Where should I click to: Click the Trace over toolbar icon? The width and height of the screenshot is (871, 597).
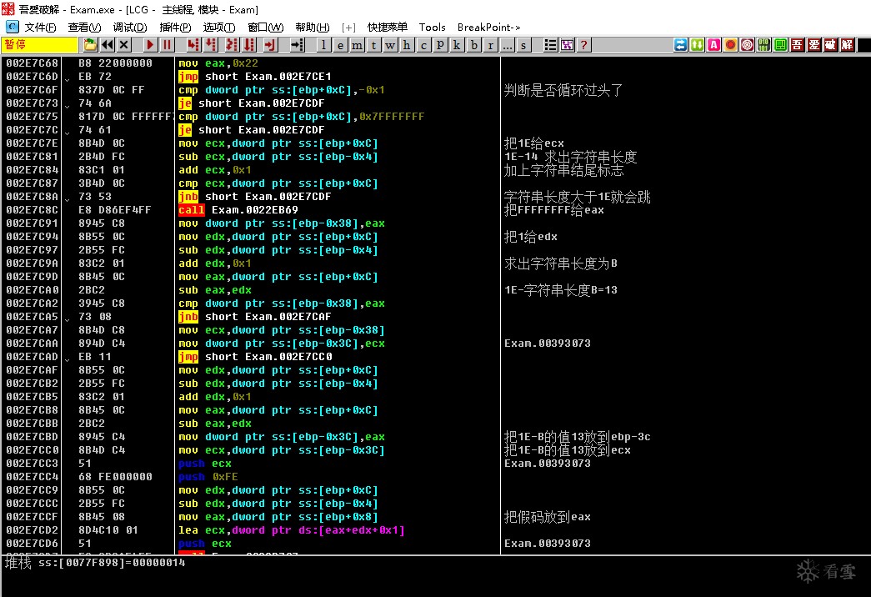pyautogui.click(x=249, y=45)
